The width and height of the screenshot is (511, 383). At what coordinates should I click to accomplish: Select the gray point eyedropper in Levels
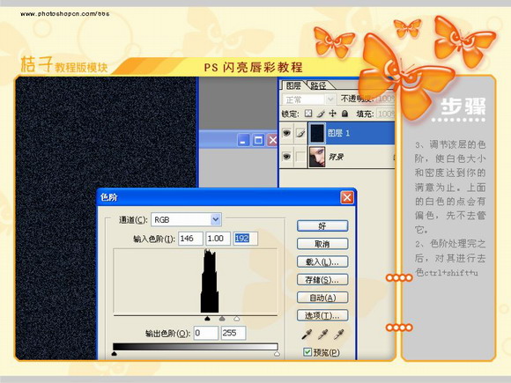click(x=322, y=335)
